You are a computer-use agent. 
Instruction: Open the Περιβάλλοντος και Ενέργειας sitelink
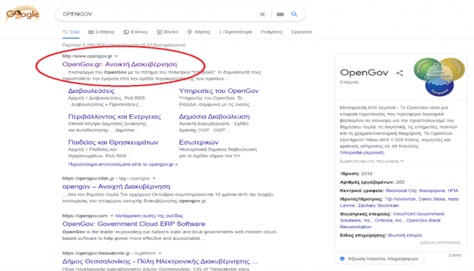(x=115, y=117)
